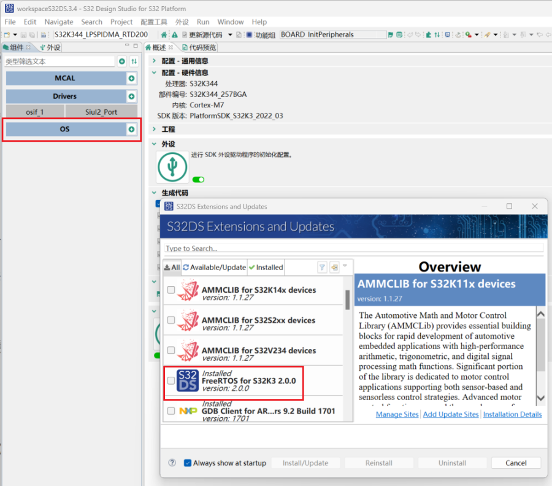Click the build all icon in the toolbar

click(44, 35)
